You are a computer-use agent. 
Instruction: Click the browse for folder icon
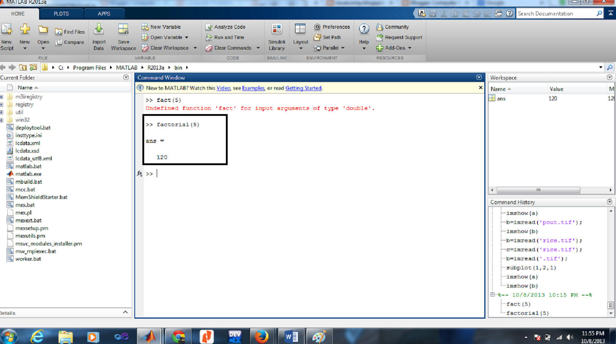click(33, 67)
